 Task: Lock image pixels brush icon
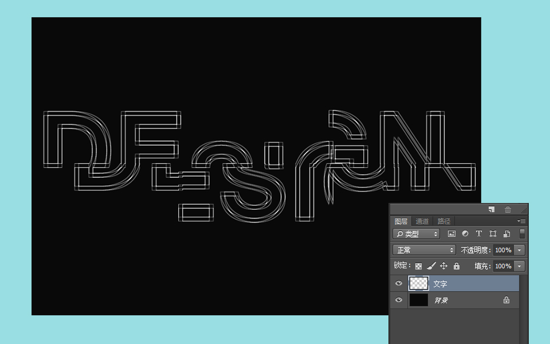[x=431, y=266]
